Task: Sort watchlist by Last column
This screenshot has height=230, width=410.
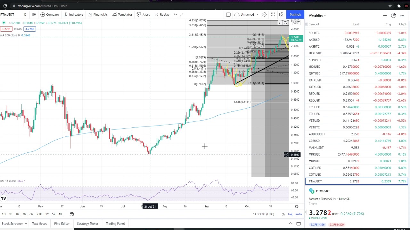Action: point(356,24)
